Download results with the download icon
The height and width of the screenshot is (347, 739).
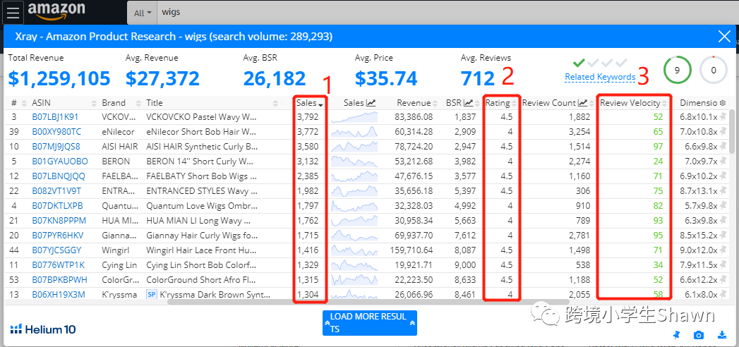point(721,335)
